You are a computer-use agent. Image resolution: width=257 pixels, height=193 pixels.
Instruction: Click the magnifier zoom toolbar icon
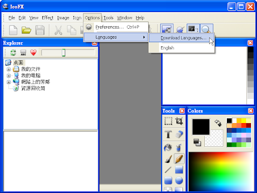coord(206,29)
